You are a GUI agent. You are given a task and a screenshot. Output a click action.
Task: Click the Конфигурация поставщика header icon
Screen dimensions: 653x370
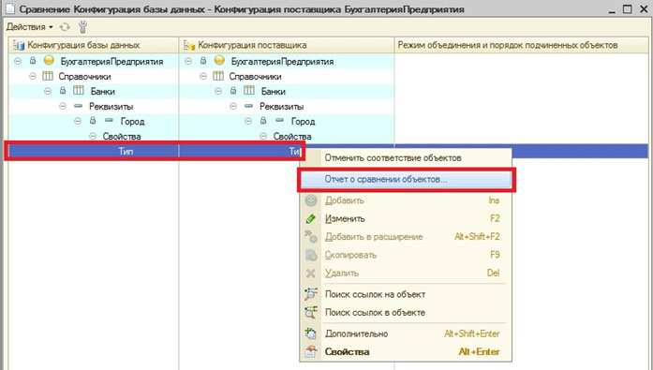pos(189,45)
